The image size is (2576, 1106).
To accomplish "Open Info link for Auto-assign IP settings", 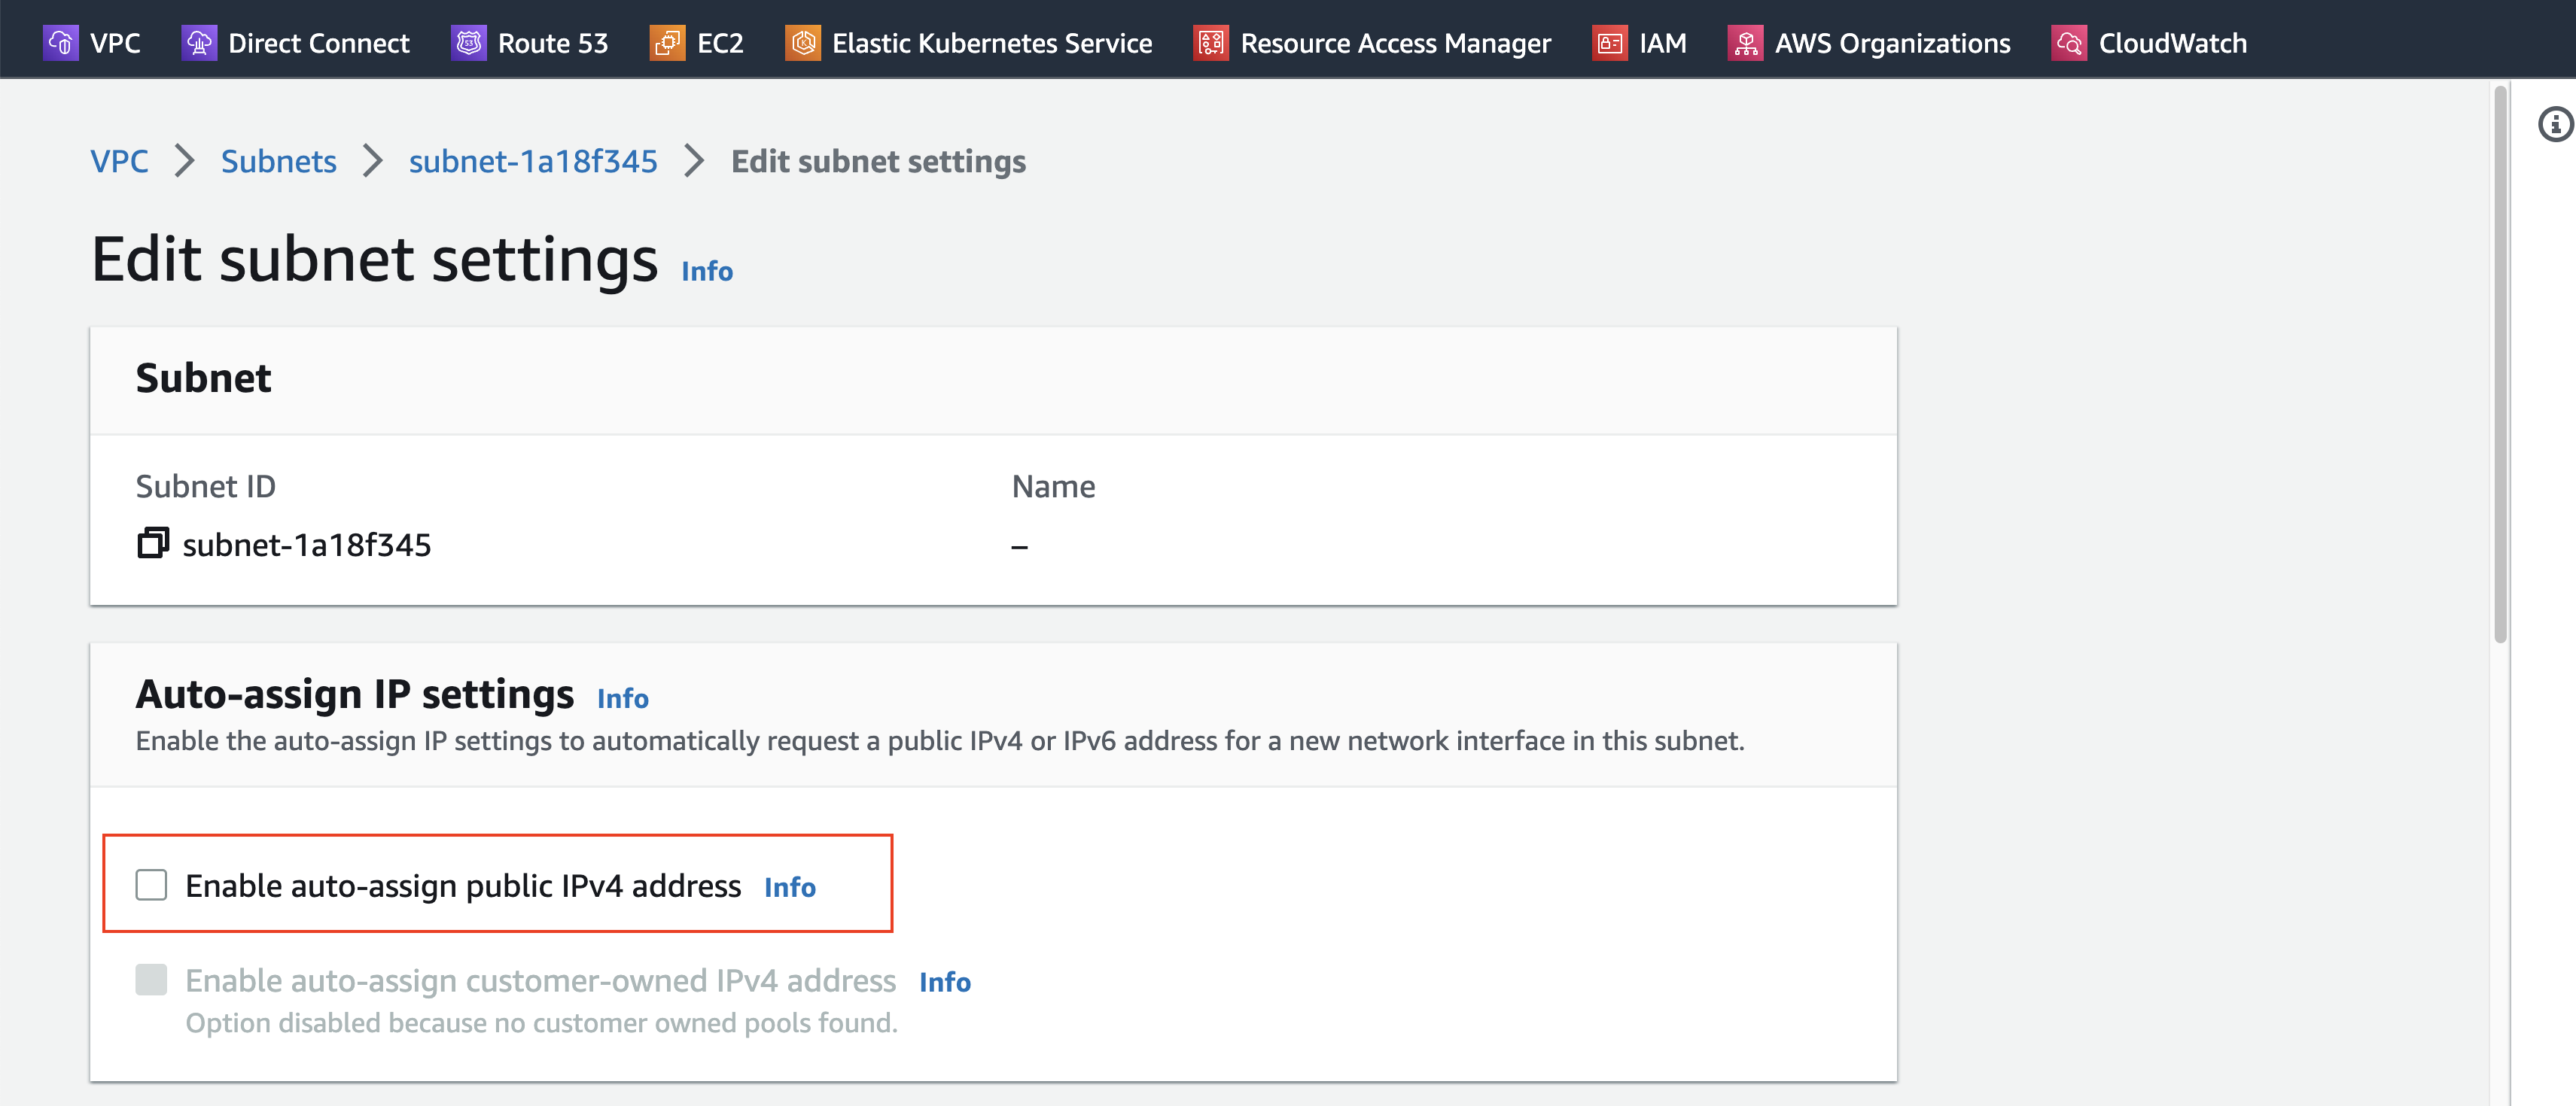I will point(622,698).
